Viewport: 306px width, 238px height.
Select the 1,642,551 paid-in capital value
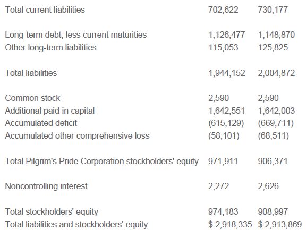(226, 111)
